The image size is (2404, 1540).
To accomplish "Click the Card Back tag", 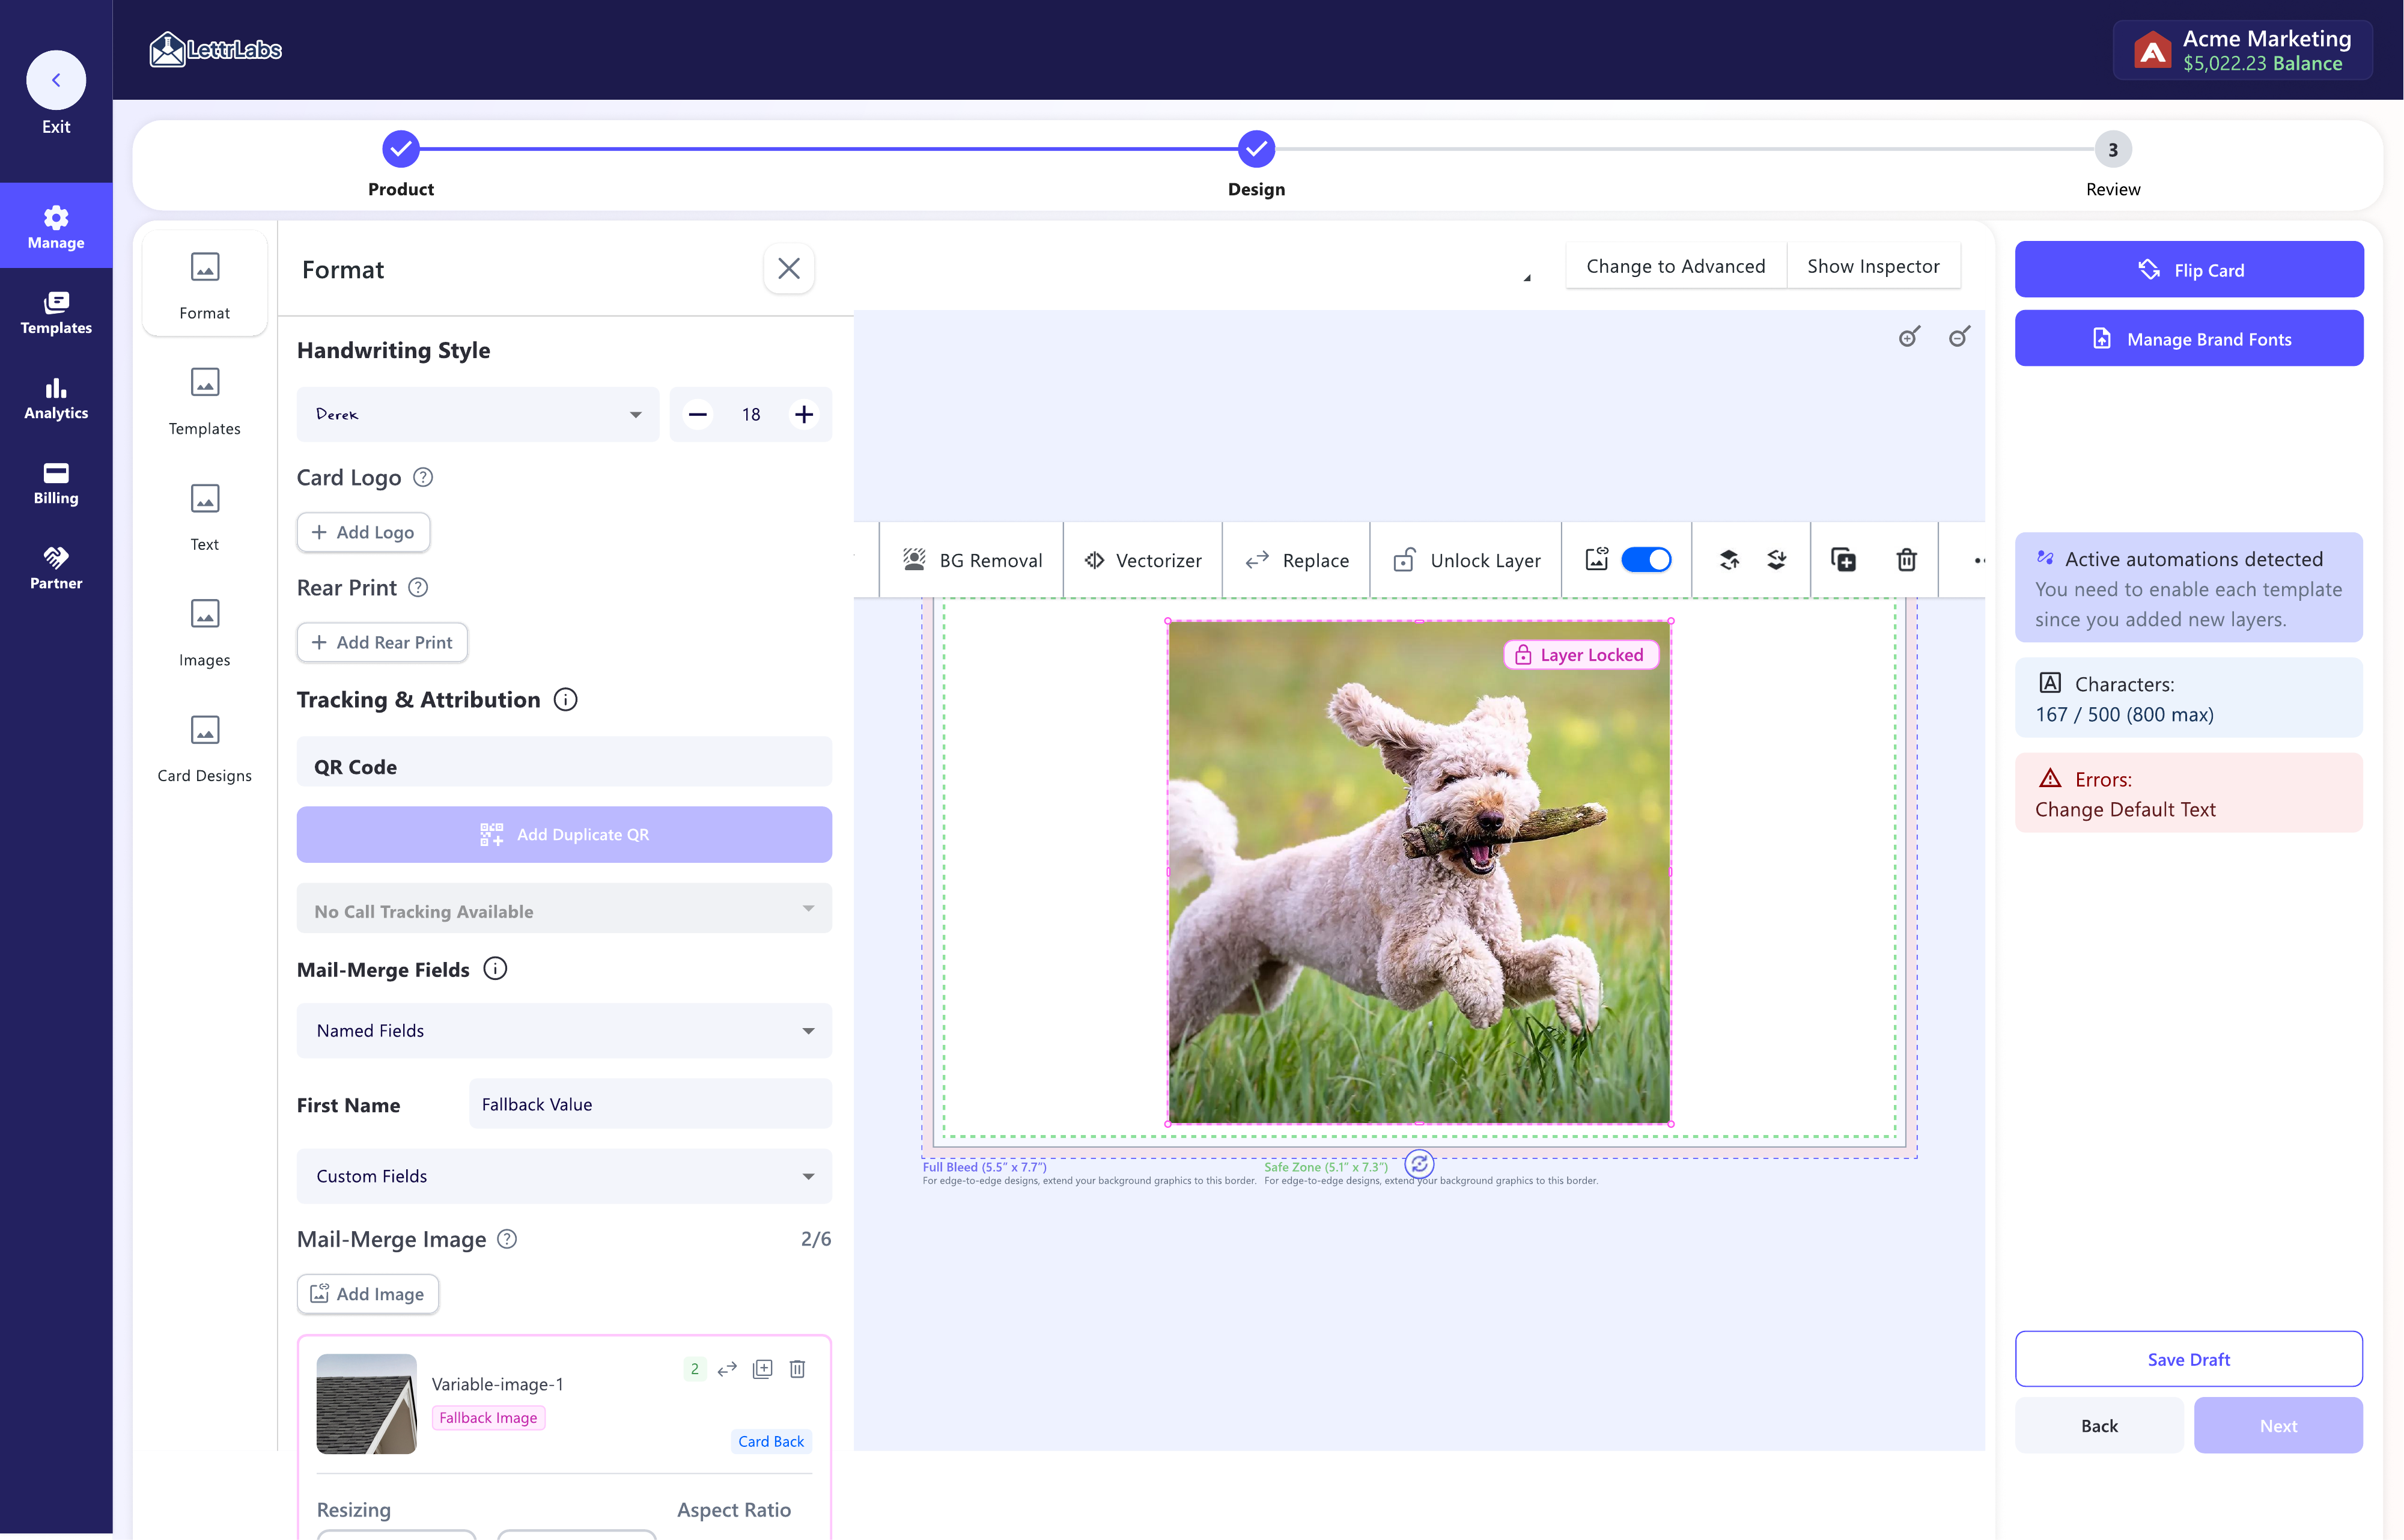I will tap(771, 1441).
